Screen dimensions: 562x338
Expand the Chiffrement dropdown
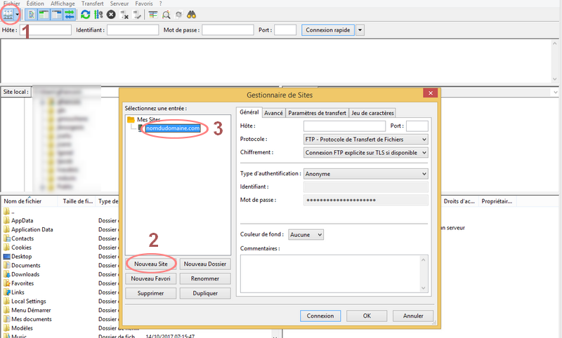[365, 152]
